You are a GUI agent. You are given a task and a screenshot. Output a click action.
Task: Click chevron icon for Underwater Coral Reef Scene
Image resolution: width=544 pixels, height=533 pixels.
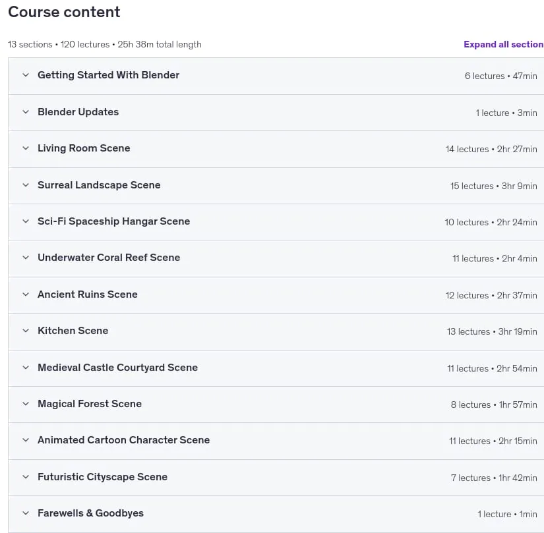(x=26, y=258)
